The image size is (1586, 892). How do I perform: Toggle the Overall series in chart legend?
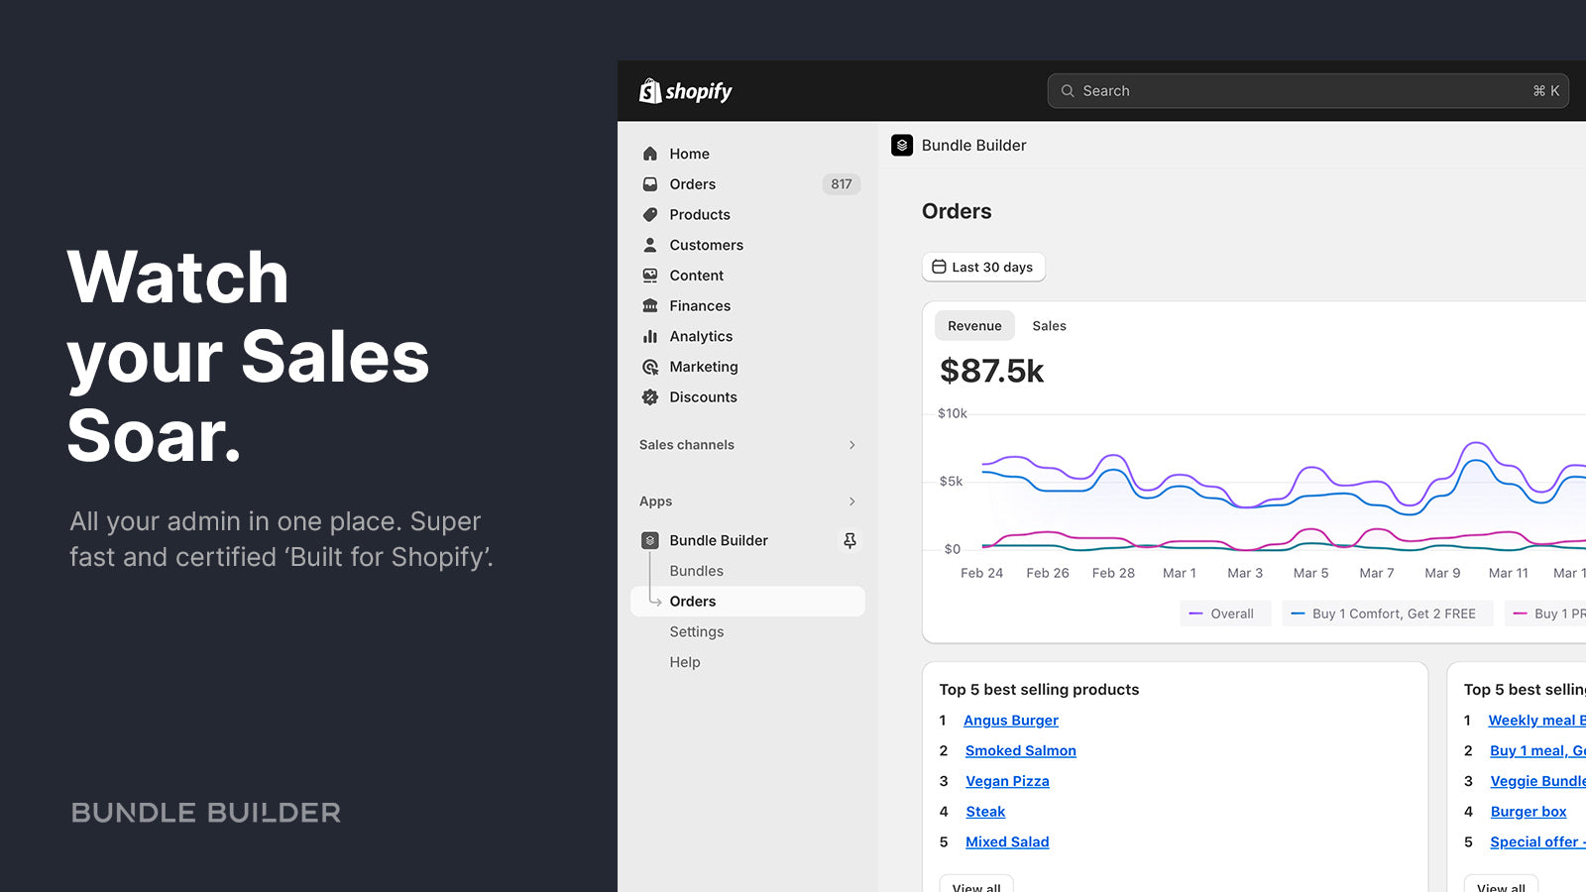pos(1225,613)
